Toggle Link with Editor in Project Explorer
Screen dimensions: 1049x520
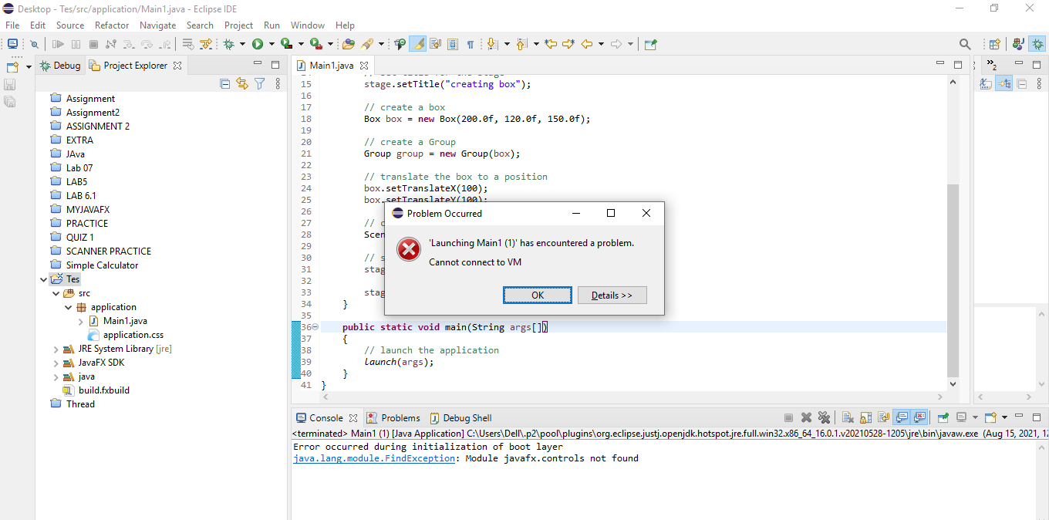(x=242, y=83)
